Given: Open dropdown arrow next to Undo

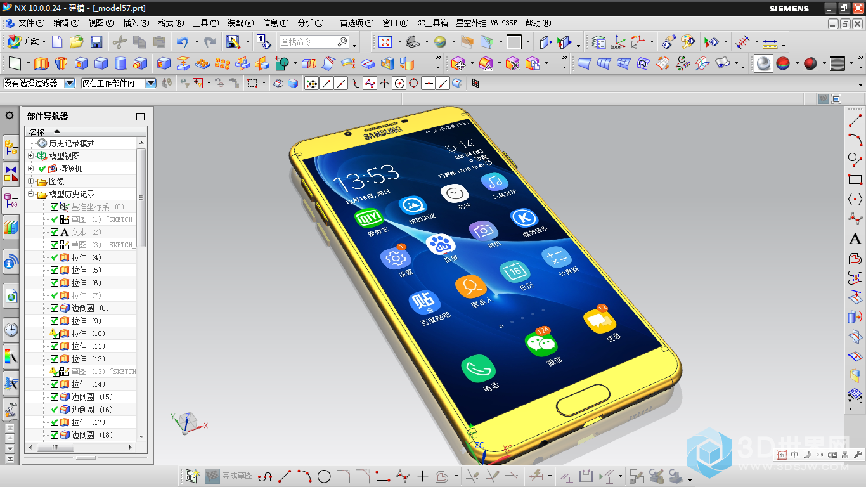Looking at the screenshot, I should (196, 42).
